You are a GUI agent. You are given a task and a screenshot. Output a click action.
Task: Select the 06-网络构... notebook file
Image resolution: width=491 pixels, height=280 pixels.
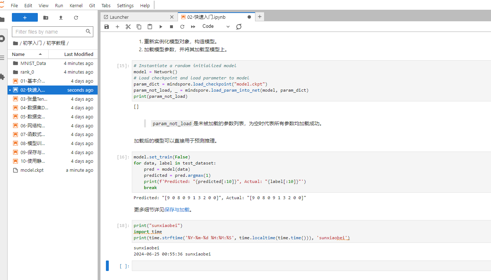point(53,126)
